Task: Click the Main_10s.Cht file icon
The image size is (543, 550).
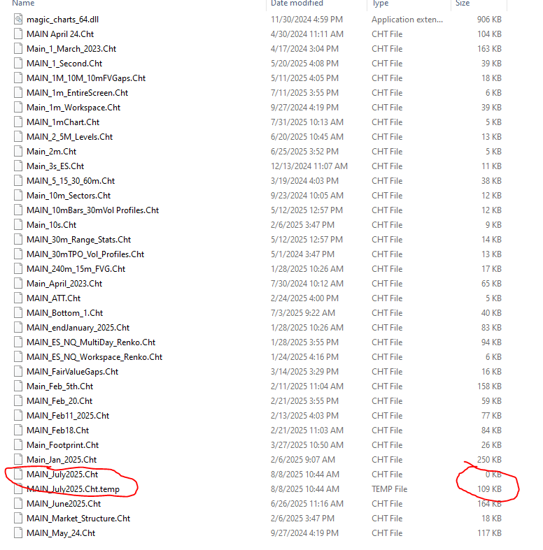Action: tap(18, 224)
